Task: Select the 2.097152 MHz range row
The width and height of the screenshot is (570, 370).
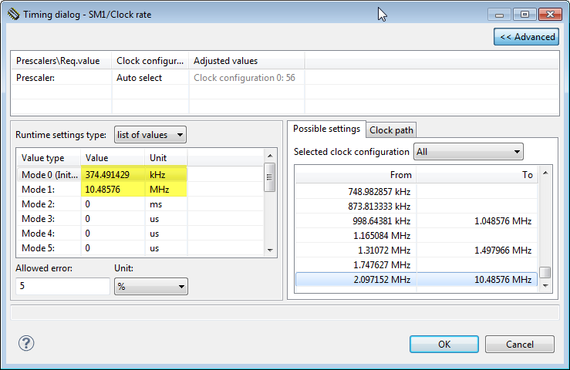Action: pyautogui.click(x=417, y=279)
